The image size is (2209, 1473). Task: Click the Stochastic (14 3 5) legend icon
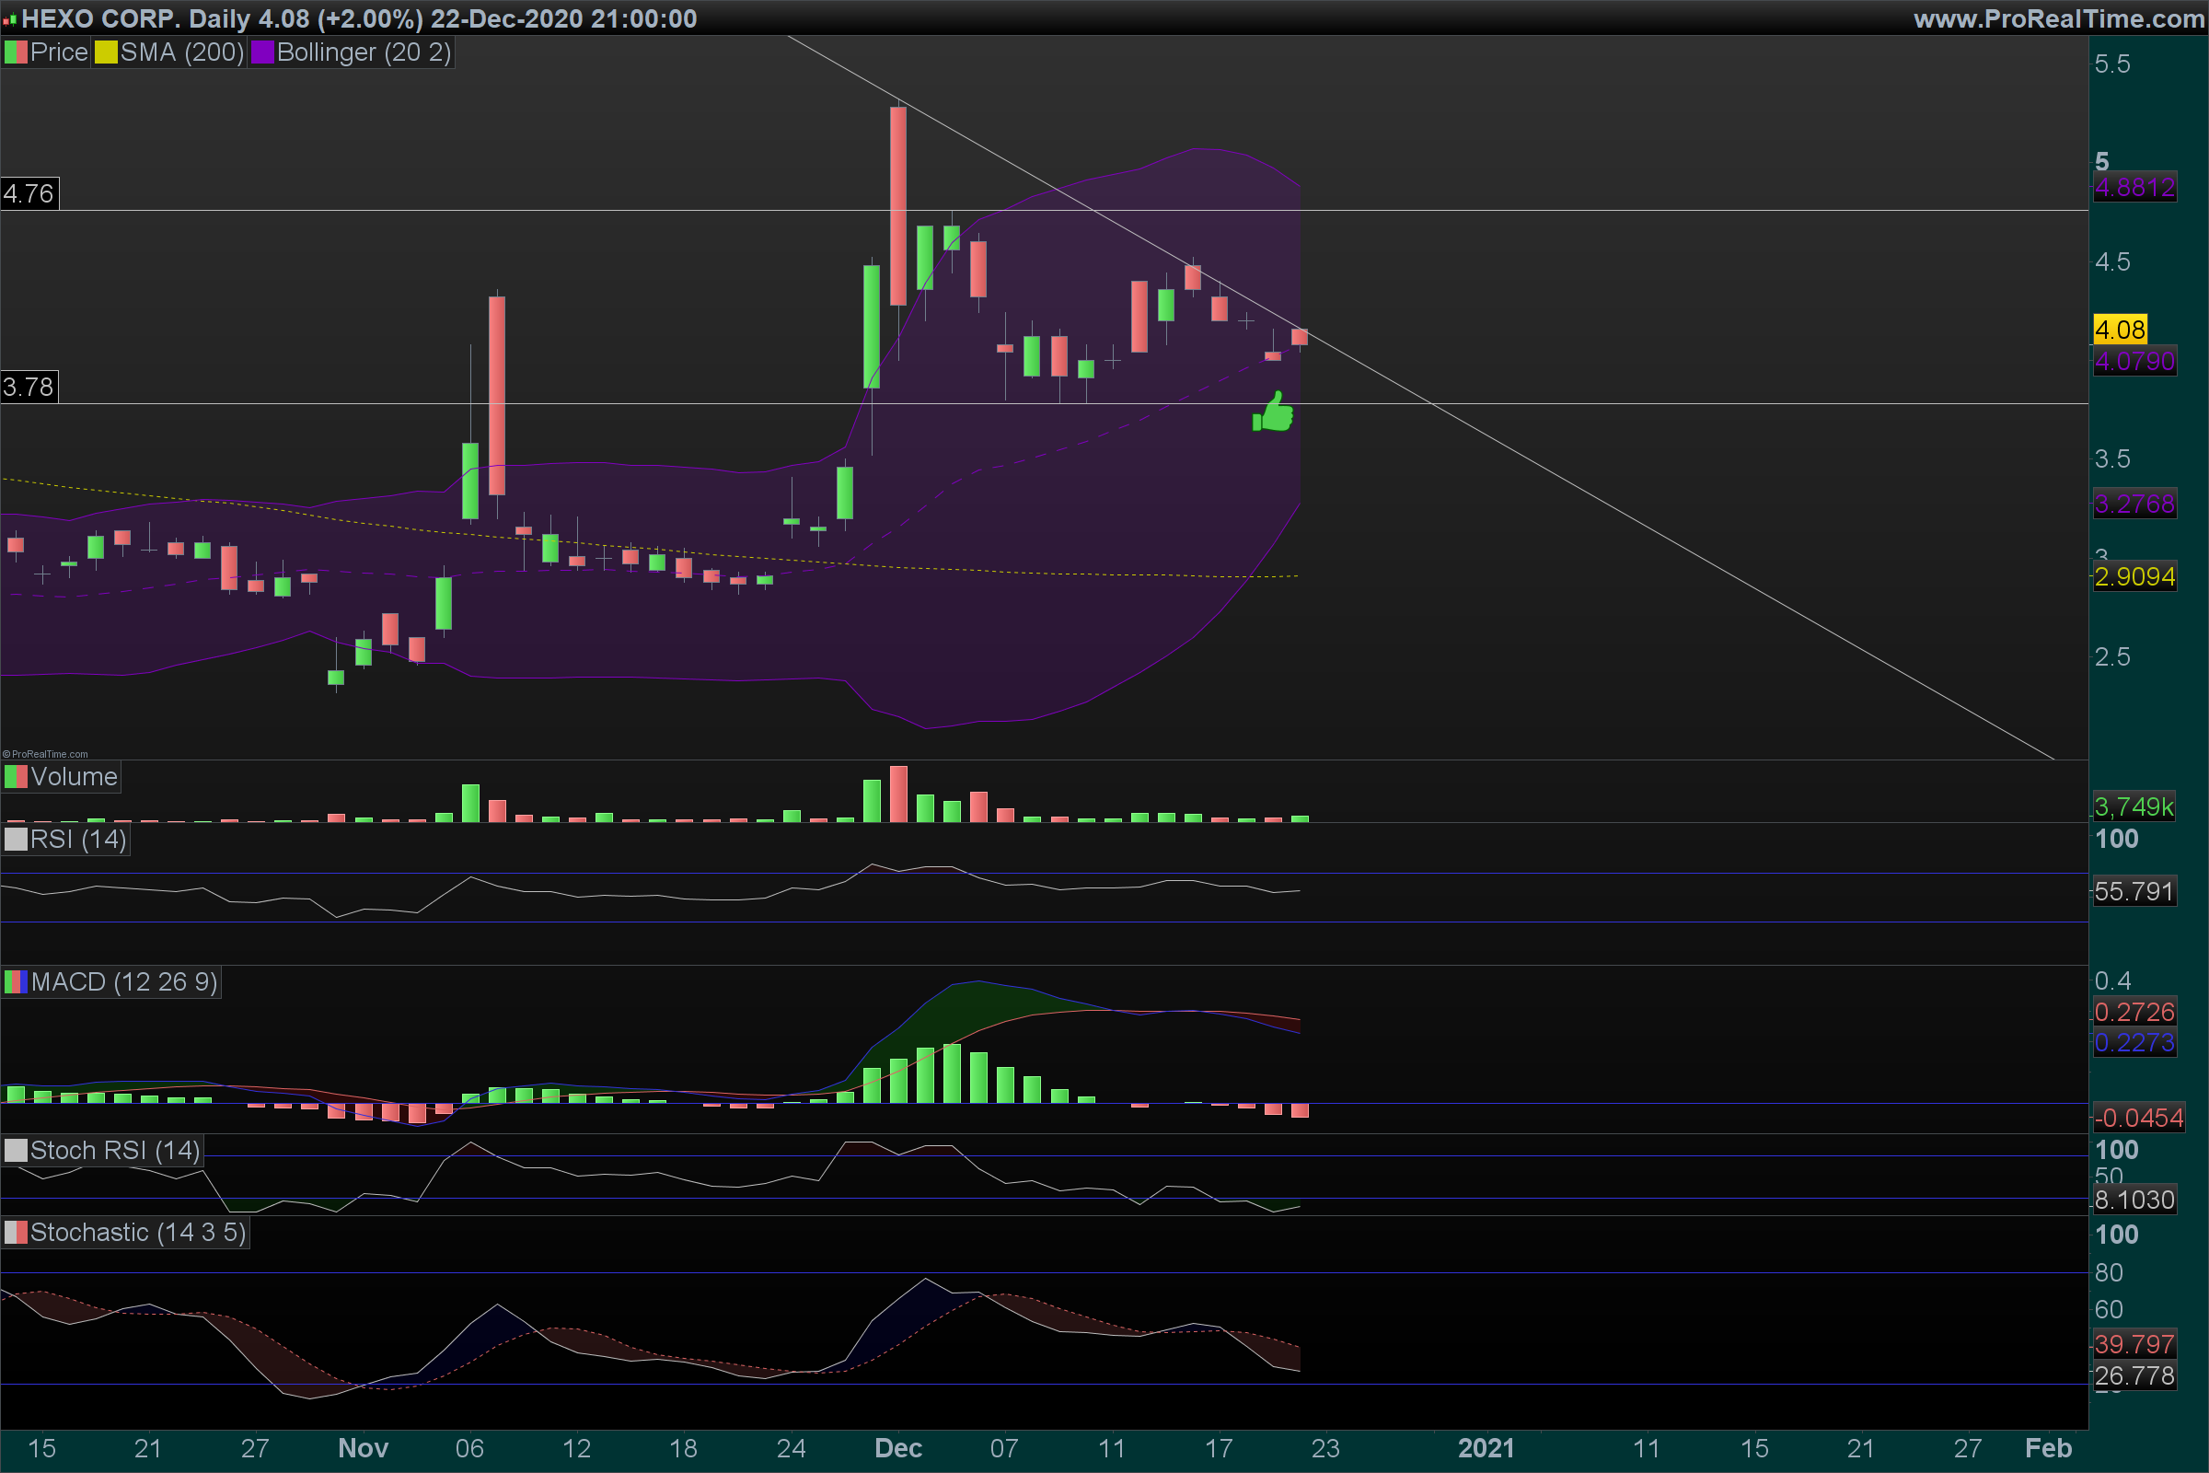click(15, 1233)
